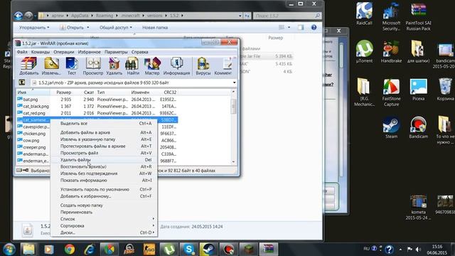455x256 pixels.
Task: Open the Microsoft Security desktop icon
Action: coord(391,16)
